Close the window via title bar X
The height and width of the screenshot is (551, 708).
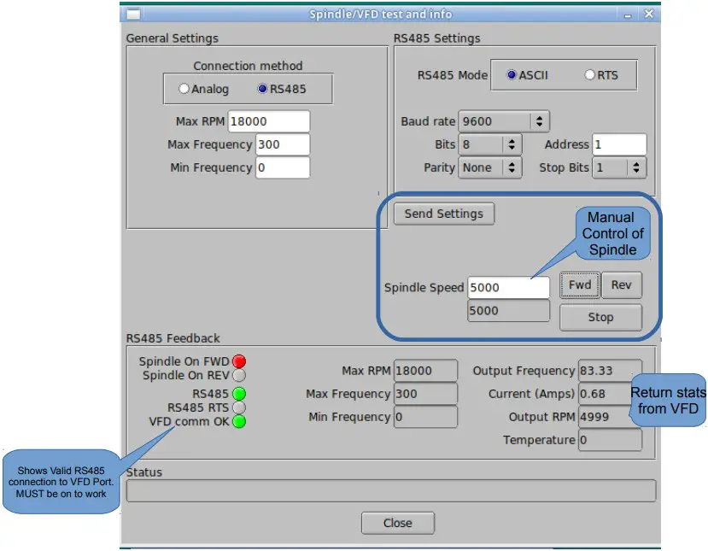[x=649, y=14]
